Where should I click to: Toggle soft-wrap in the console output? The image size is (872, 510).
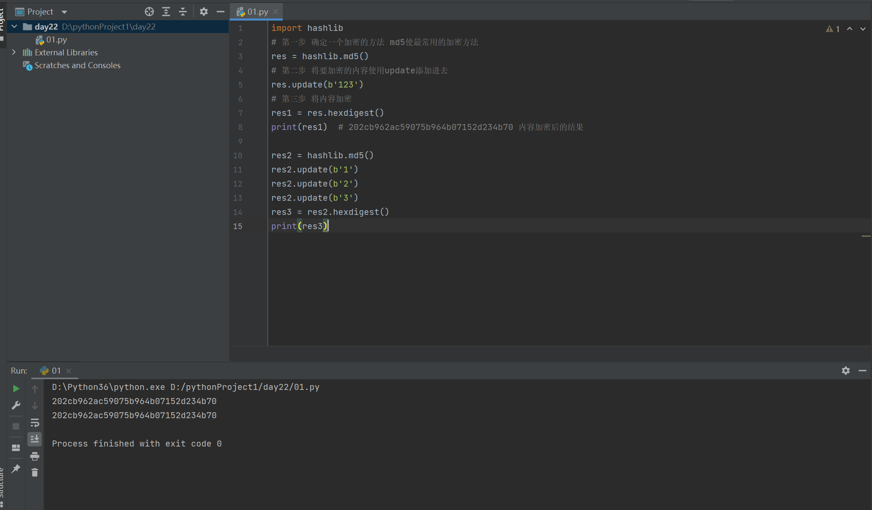click(35, 423)
